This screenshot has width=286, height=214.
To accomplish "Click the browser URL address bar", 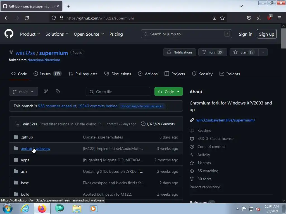I will coord(138,18).
